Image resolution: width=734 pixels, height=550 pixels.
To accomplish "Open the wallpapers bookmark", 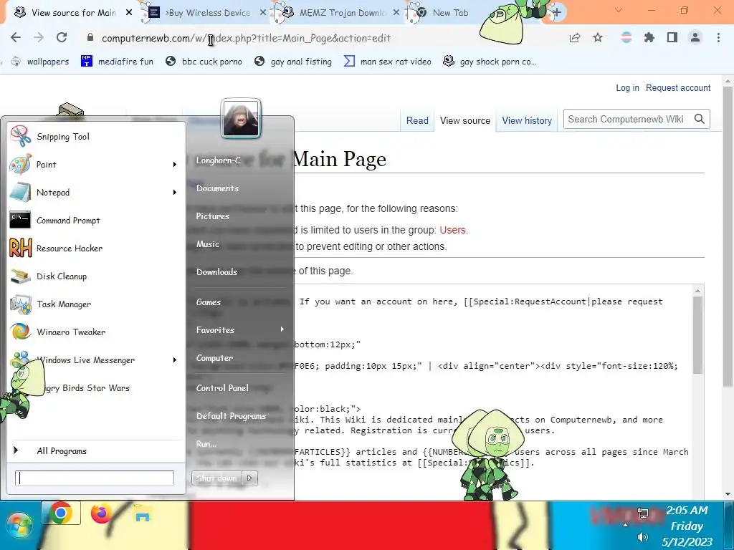I will coord(40,62).
